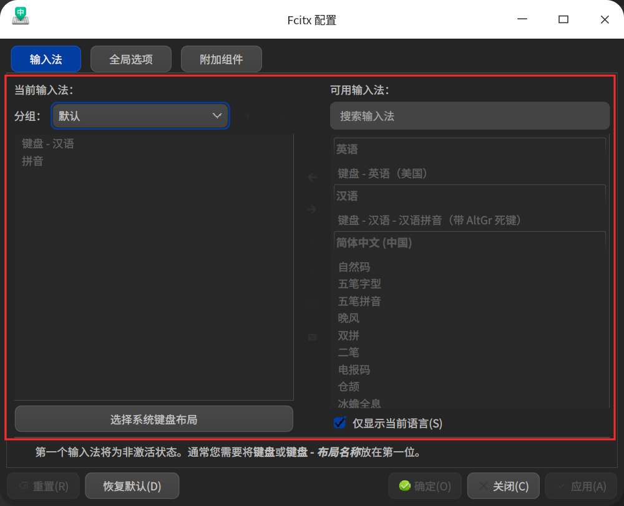Expand the 默认 group selector
This screenshot has width=624, height=506.
coord(140,115)
